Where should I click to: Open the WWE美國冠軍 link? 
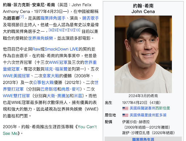(x=16, y=76)
